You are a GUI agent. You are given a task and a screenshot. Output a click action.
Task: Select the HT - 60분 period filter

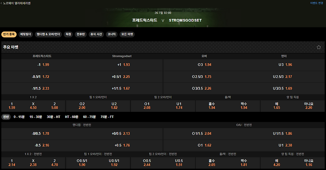(x=72, y=117)
